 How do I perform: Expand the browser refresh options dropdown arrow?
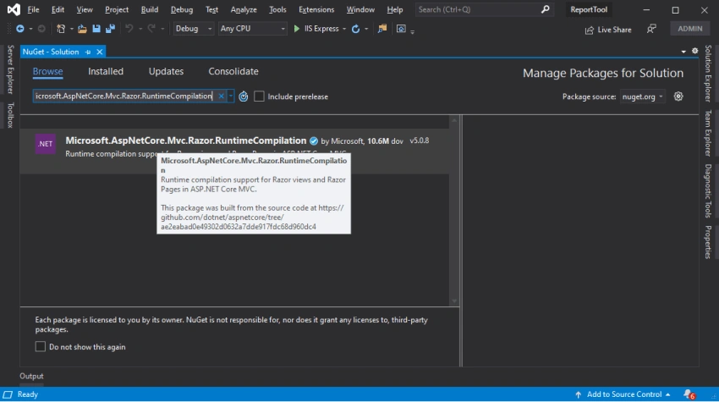tap(366, 29)
